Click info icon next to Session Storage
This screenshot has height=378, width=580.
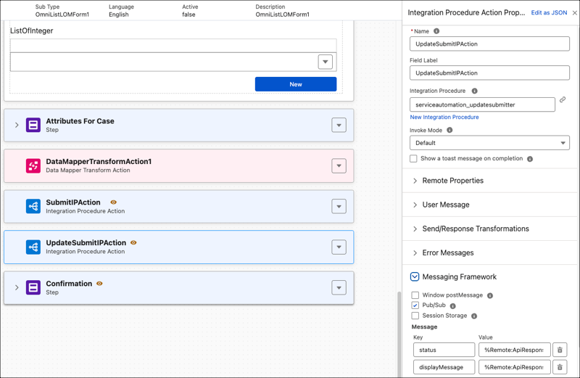[x=474, y=316]
